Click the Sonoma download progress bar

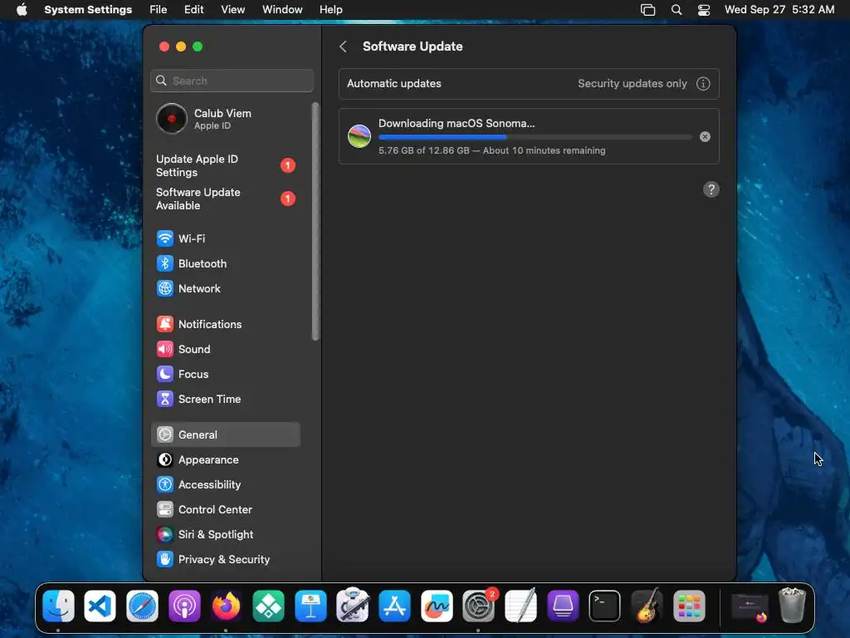pos(535,137)
